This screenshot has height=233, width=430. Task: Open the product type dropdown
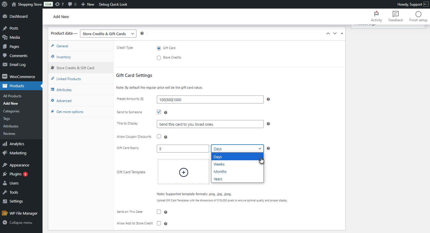click(x=108, y=34)
